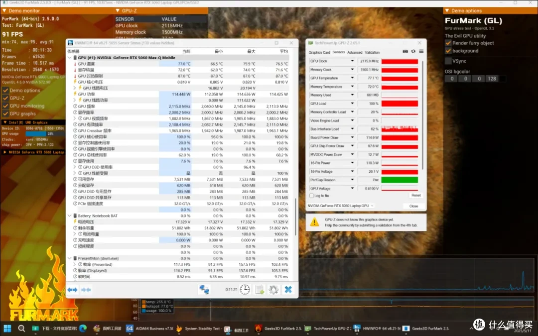The width and height of the screenshot is (538, 336).
Task: Select Sensors tab in GPU-Z
Action: 339,52
